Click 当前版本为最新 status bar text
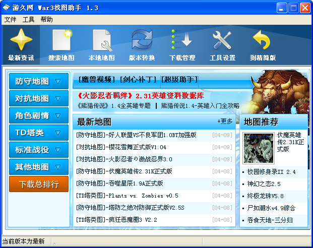This screenshot has width=313, height=248. coord(23,241)
